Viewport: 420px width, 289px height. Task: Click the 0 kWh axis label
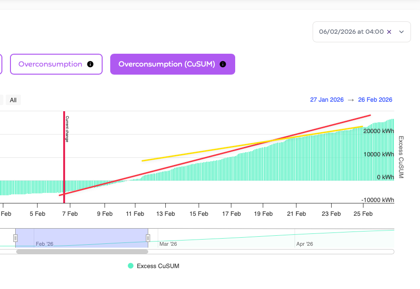coord(385,177)
